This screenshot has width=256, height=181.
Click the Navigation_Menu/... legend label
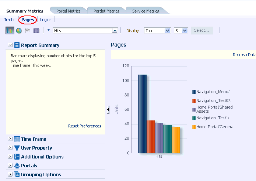(x=214, y=92)
